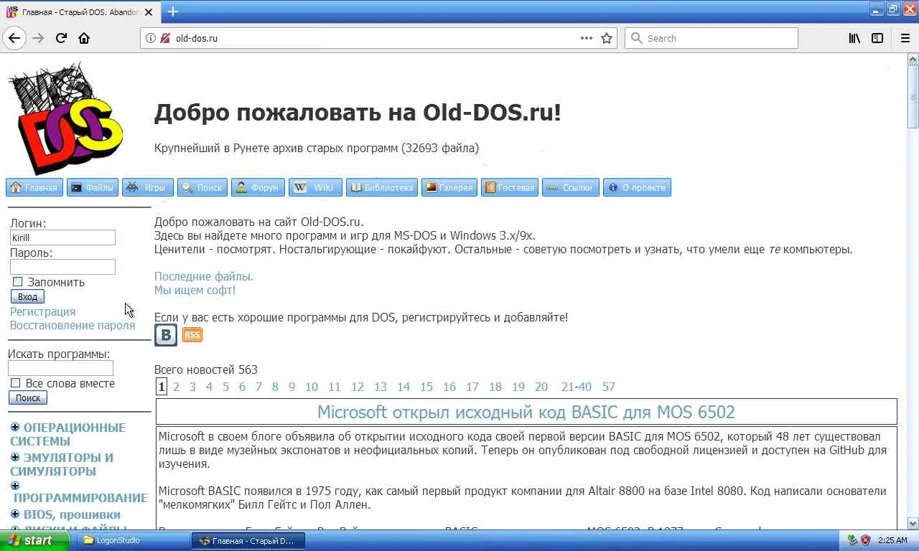Open the Форум navigation tab
The width and height of the screenshot is (919, 551).
point(258,187)
